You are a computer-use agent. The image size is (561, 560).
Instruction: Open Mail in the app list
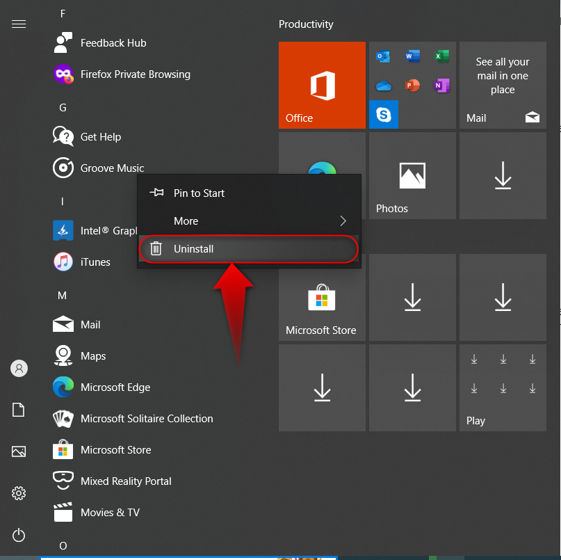76,324
